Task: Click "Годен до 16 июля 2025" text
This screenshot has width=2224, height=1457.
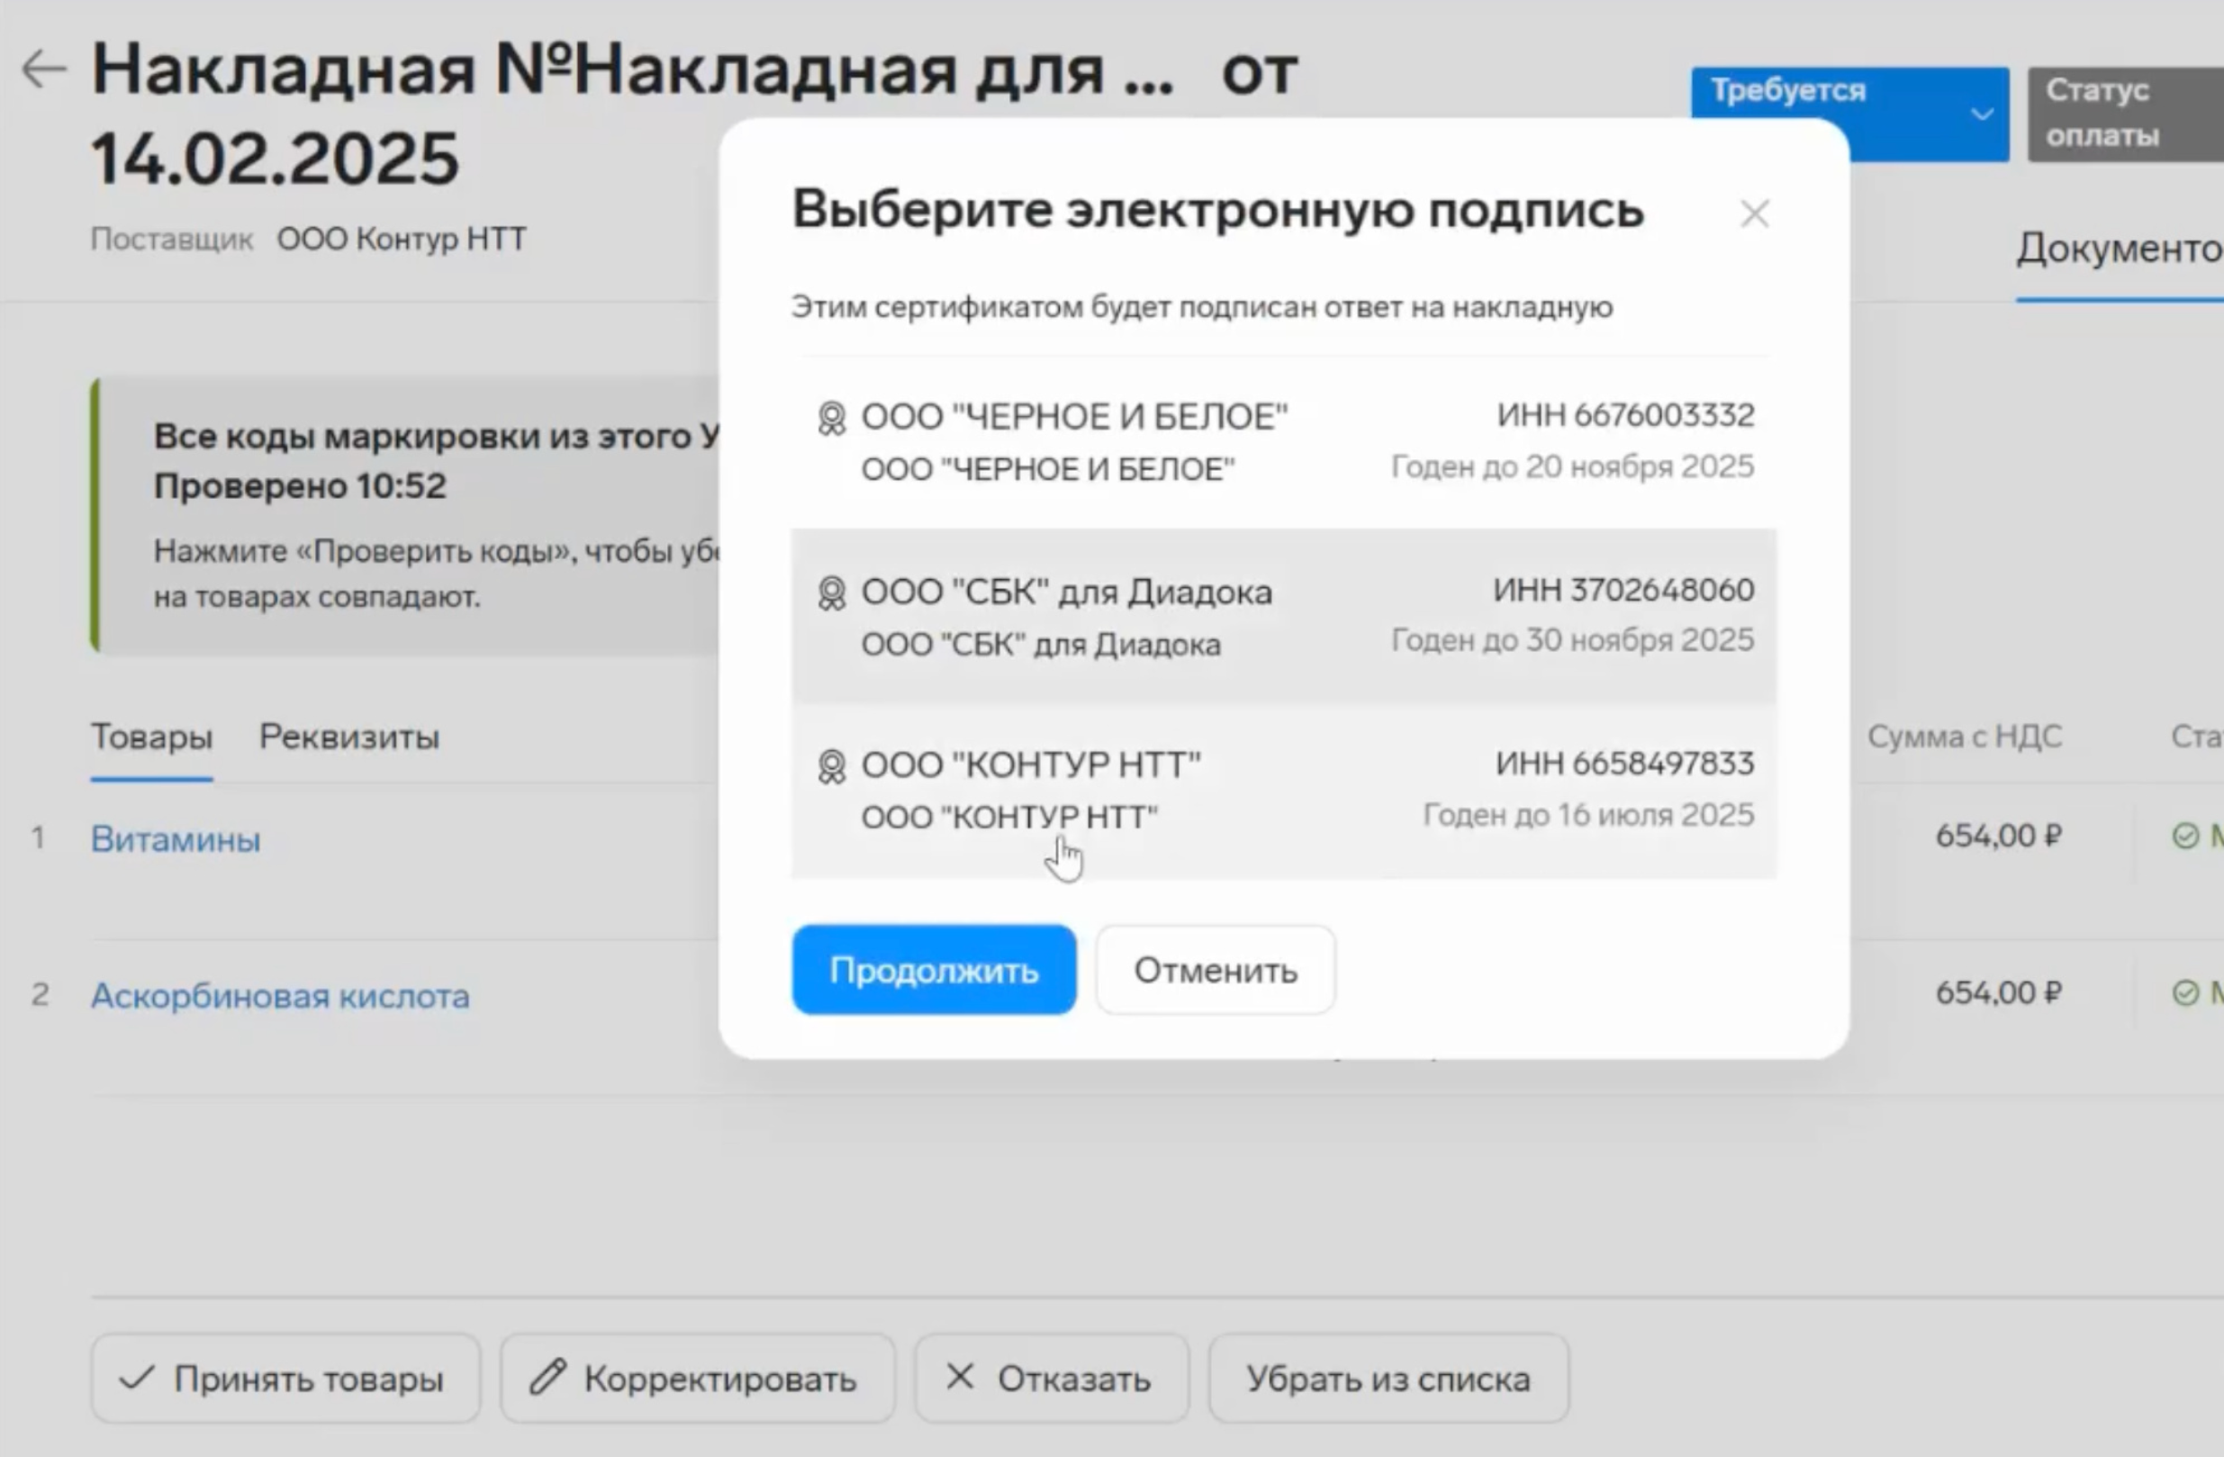Action: coord(1588,815)
